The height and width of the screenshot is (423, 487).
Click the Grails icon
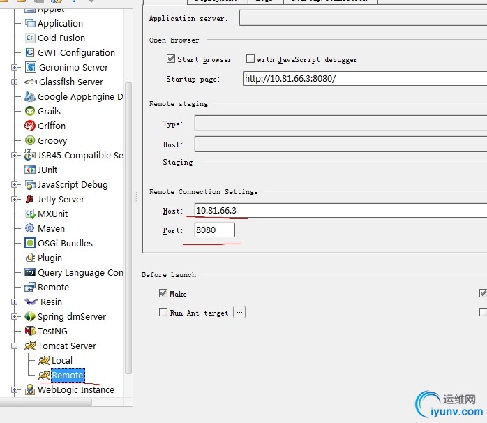[x=30, y=111]
